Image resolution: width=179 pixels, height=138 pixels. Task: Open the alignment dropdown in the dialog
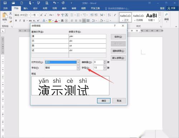[x=78, y=62]
